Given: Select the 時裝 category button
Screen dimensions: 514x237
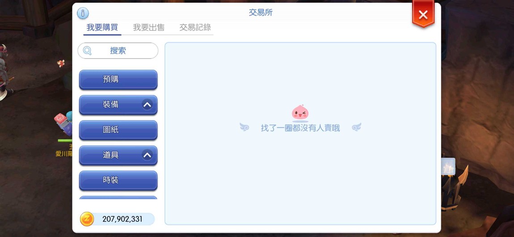Looking at the screenshot, I should click(x=118, y=180).
